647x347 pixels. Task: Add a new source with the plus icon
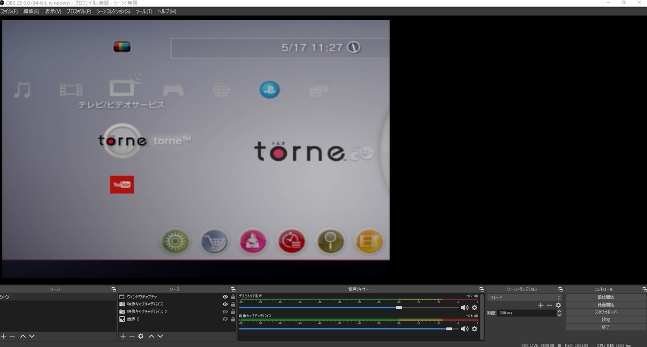point(123,336)
